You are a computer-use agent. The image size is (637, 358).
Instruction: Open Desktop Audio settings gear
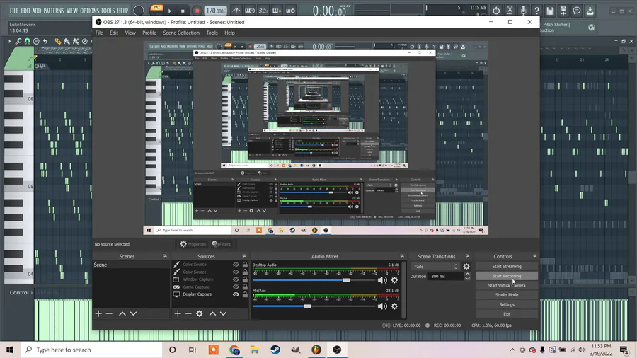click(x=394, y=280)
